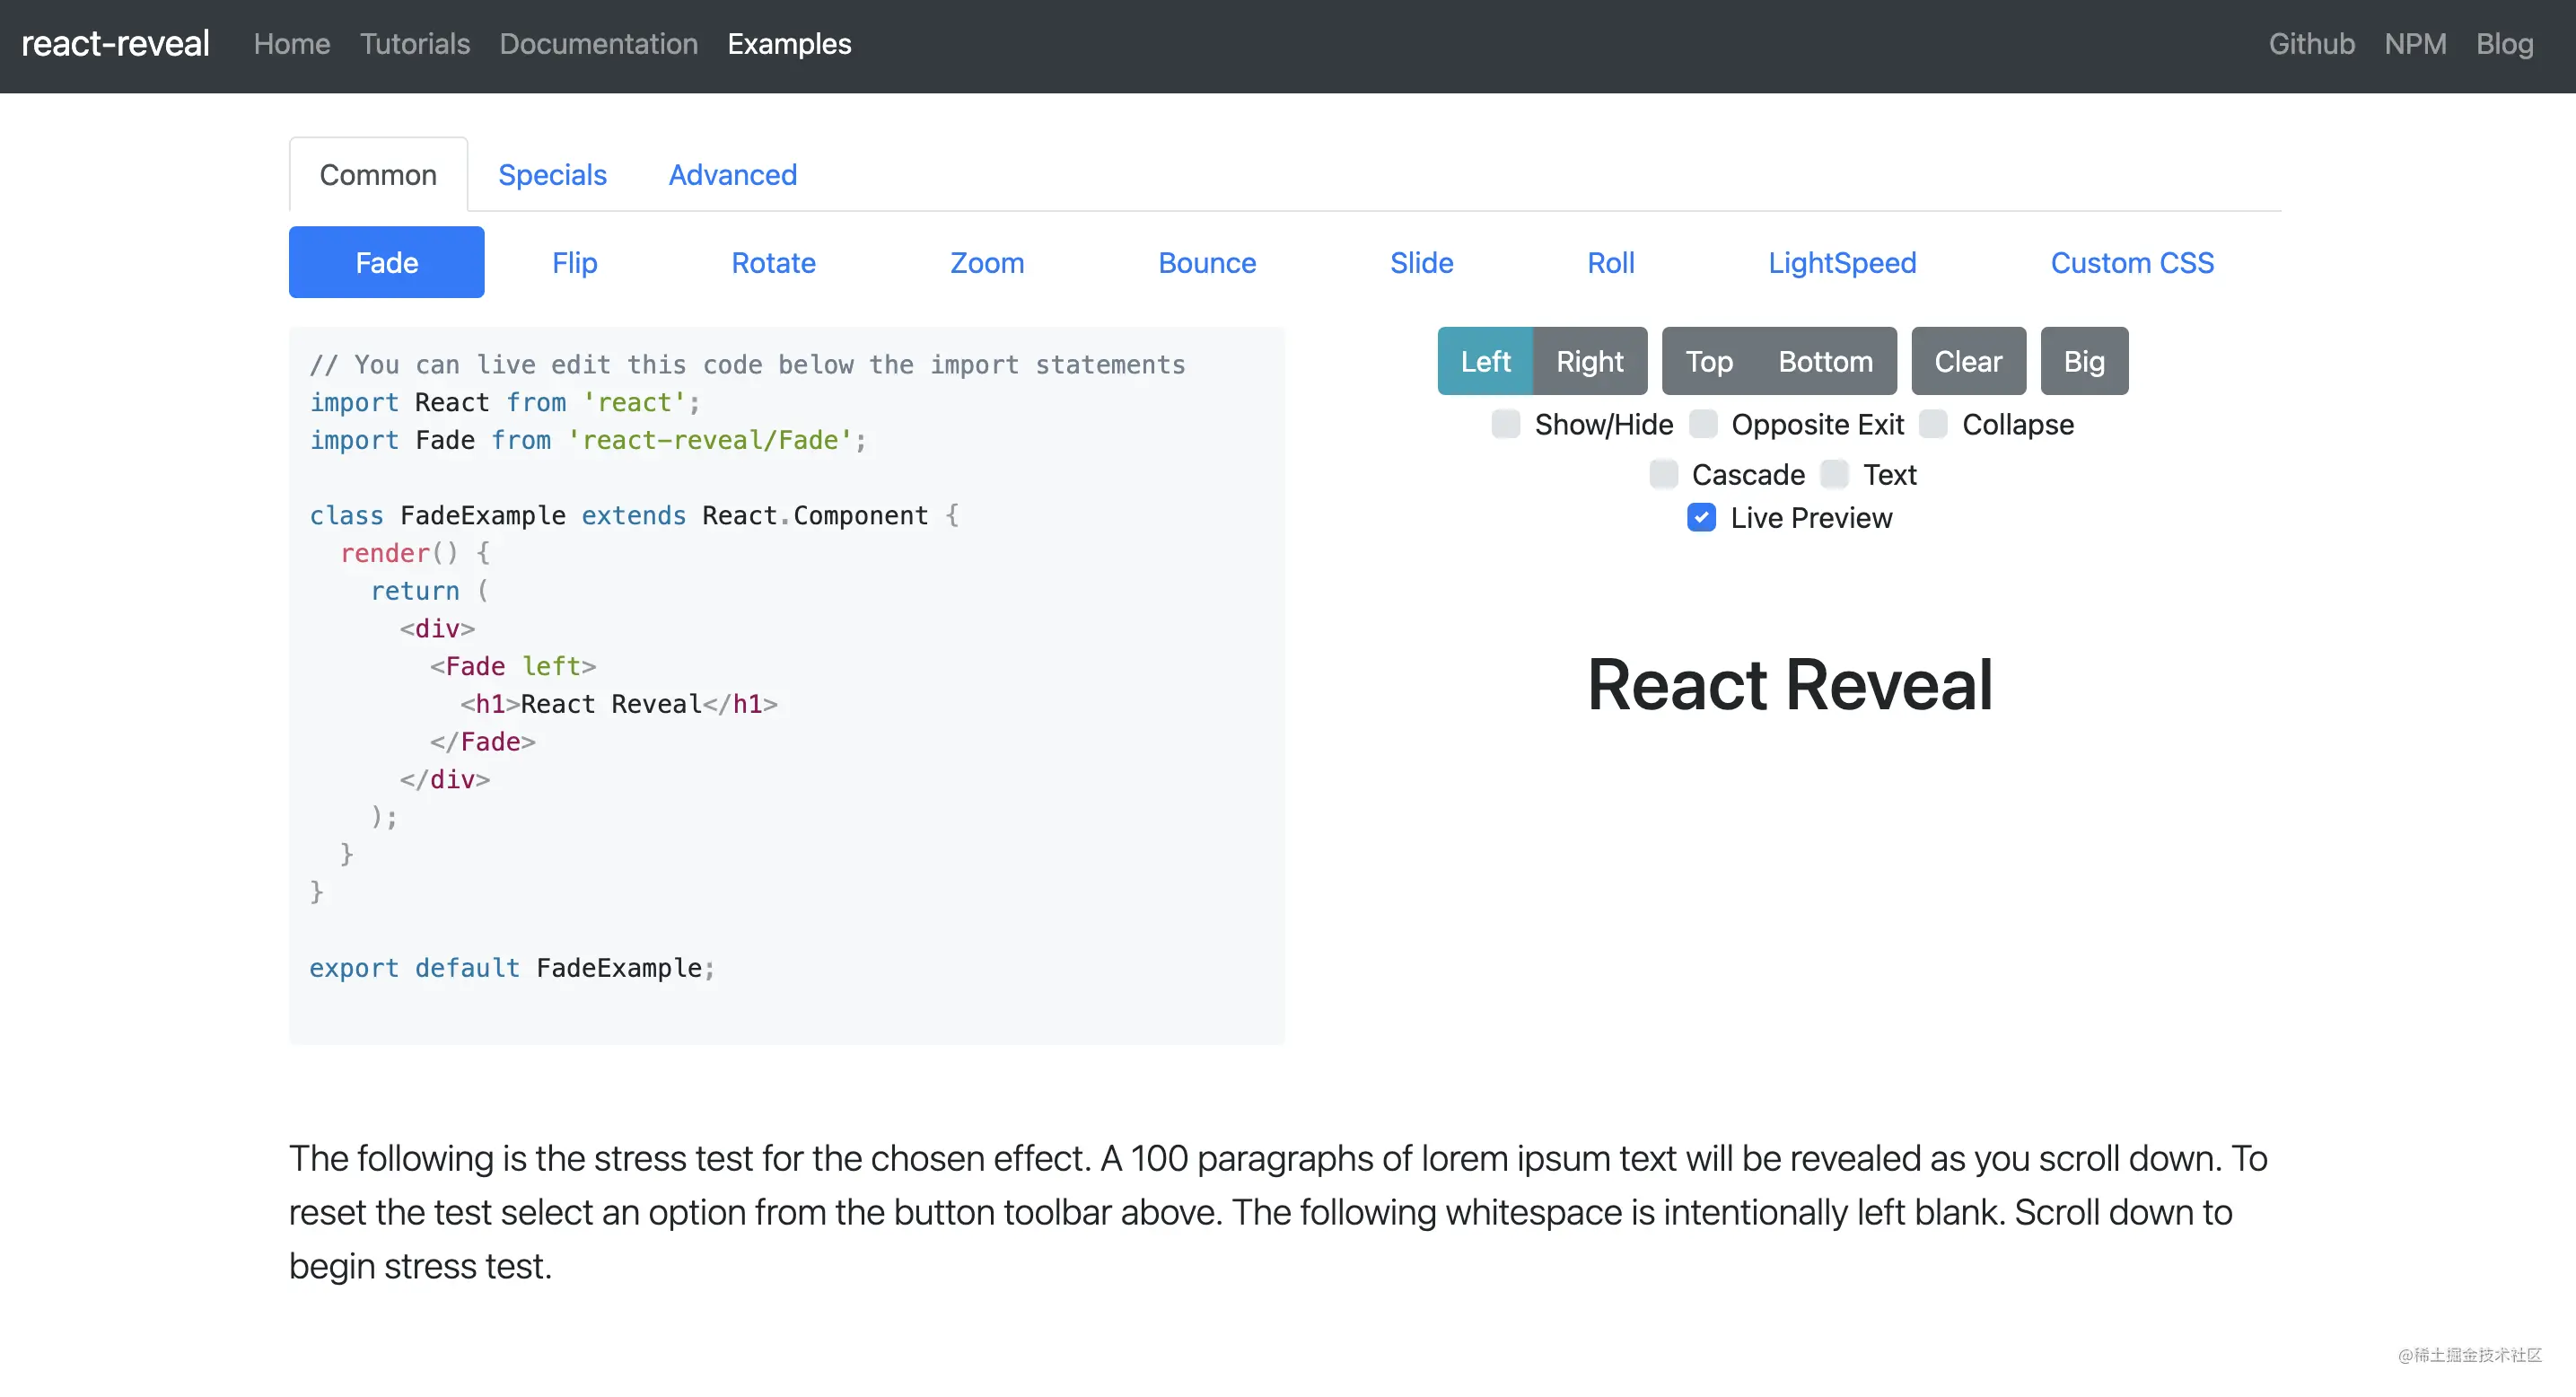Click the Left direction button
Image resolution: width=2576 pixels, height=1397 pixels.
click(1482, 361)
